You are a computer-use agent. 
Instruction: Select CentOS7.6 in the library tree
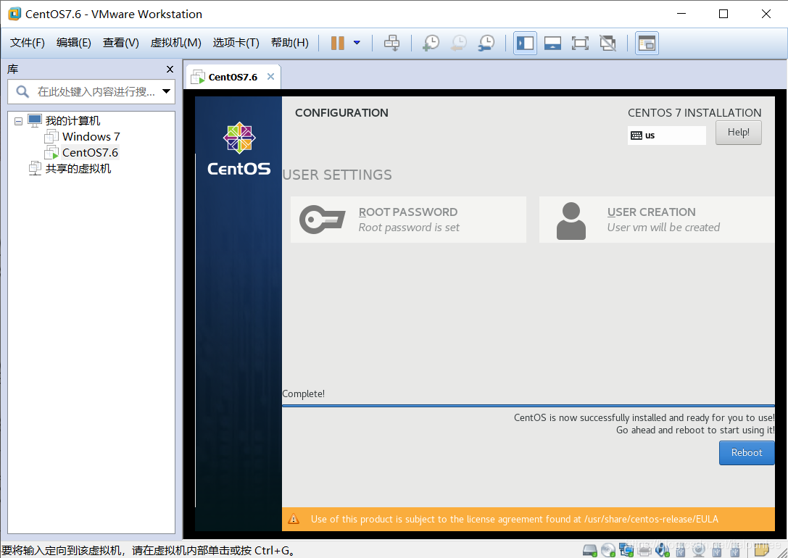click(90, 153)
